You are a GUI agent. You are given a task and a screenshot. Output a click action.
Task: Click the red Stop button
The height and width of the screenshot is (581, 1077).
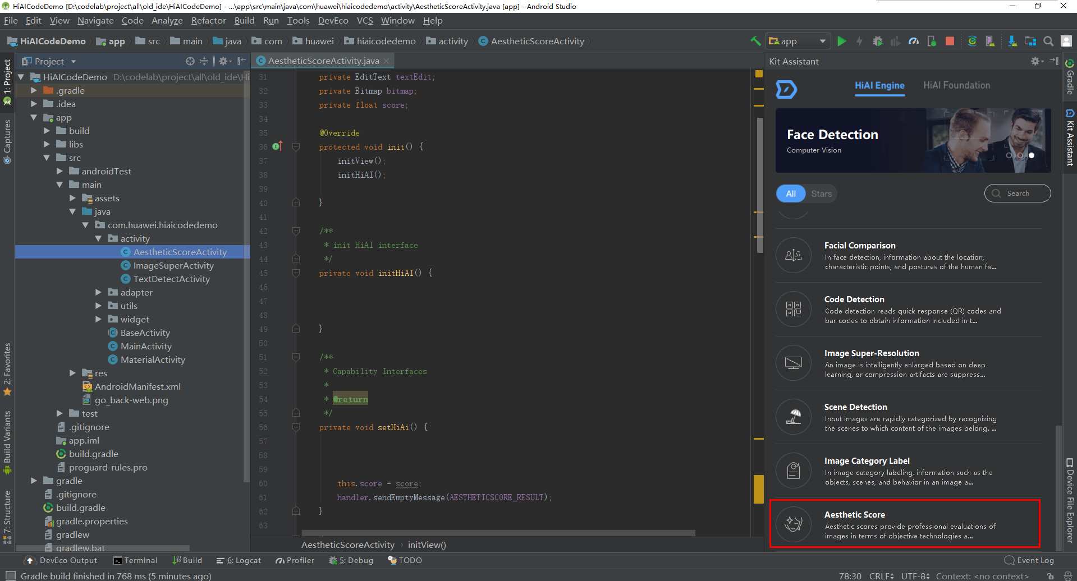pyautogui.click(x=950, y=41)
